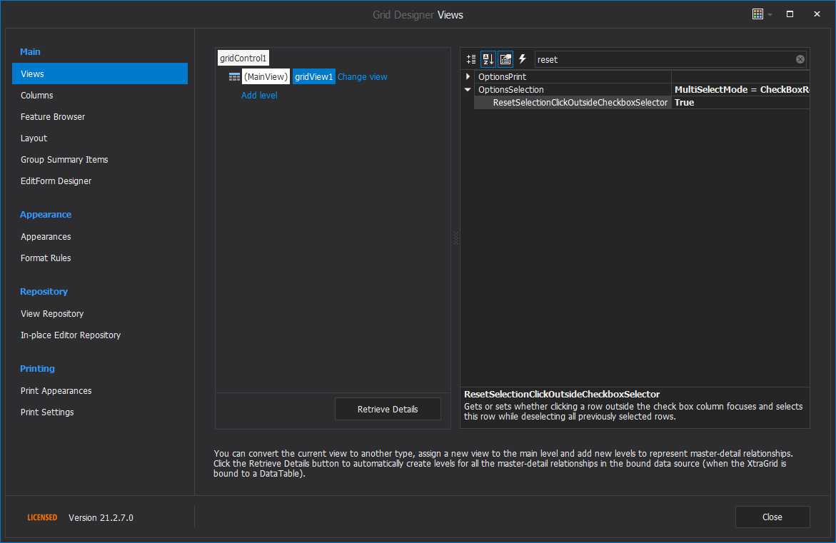This screenshot has height=543, width=836.
Task: Close the Grid Designer window
Action: (x=817, y=14)
